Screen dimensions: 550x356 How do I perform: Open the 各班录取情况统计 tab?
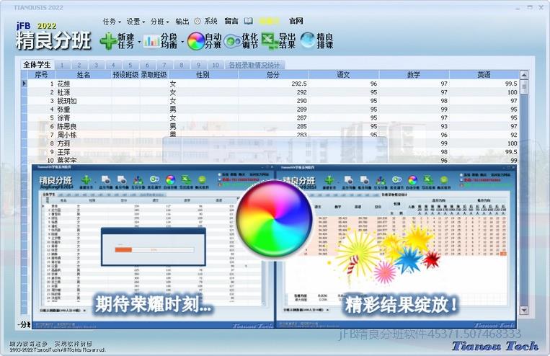tap(254, 65)
